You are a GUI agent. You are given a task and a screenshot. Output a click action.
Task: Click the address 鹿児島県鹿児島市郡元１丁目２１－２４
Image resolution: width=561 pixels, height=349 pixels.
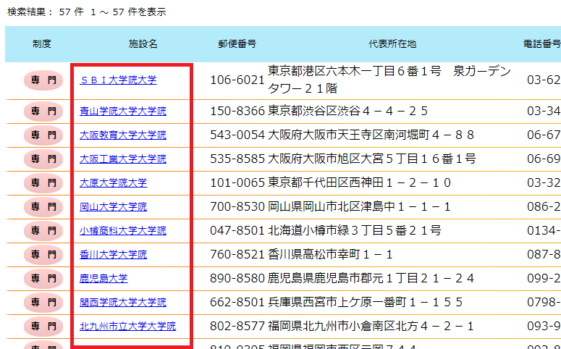click(371, 279)
